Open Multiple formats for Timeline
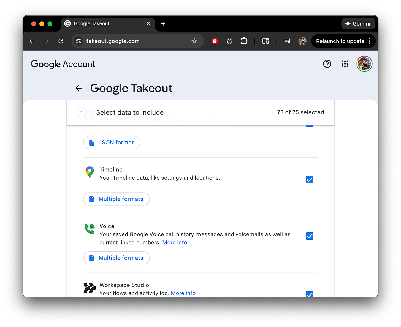Viewport: 401px width, 327px height. [x=116, y=199]
